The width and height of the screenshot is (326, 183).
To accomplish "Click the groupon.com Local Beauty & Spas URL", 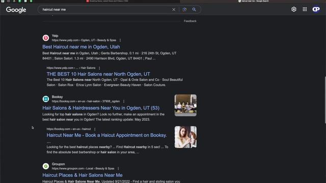I will point(83,169).
